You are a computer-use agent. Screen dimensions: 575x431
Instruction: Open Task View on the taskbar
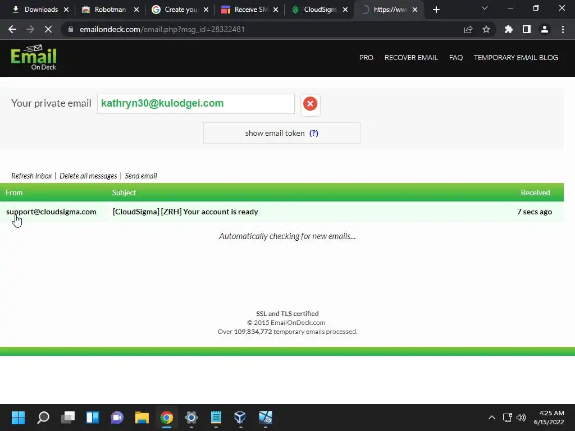click(68, 418)
